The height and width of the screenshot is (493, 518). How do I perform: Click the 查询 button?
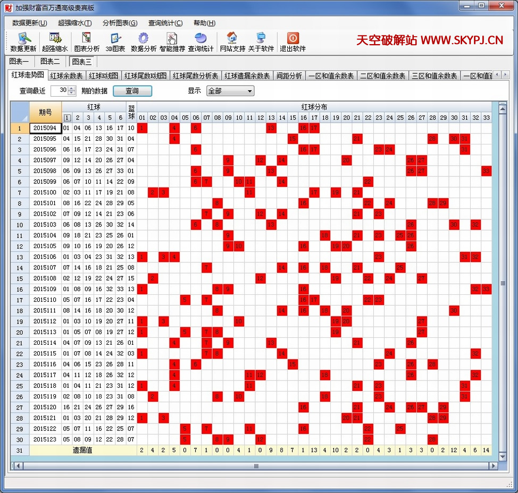pyautogui.click(x=132, y=91)
